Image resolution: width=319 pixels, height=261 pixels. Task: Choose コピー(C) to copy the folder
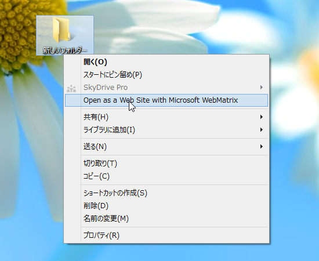click(x=166, y=176)
